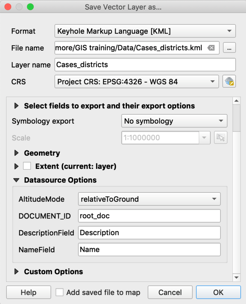This screenshot has width=246, height=304.
Task: Click the map canvas scale picker icon
Action: [x=221, y=138]
